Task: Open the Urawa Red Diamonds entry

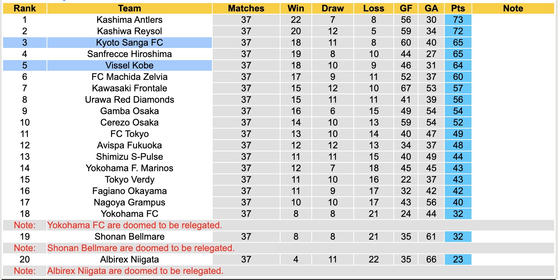Action: coord(130,100)
